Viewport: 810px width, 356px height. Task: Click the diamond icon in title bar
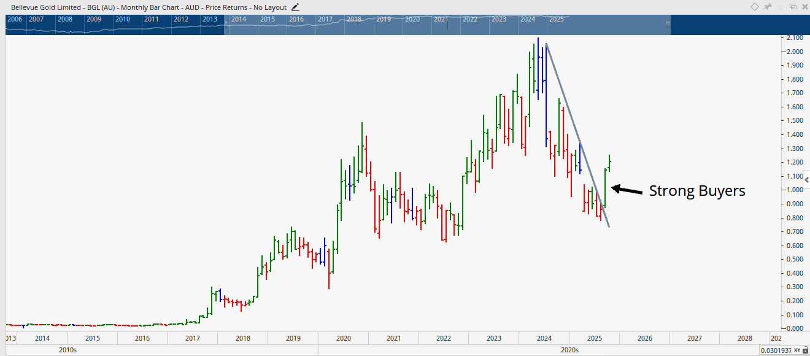click(x=755, y=7)
